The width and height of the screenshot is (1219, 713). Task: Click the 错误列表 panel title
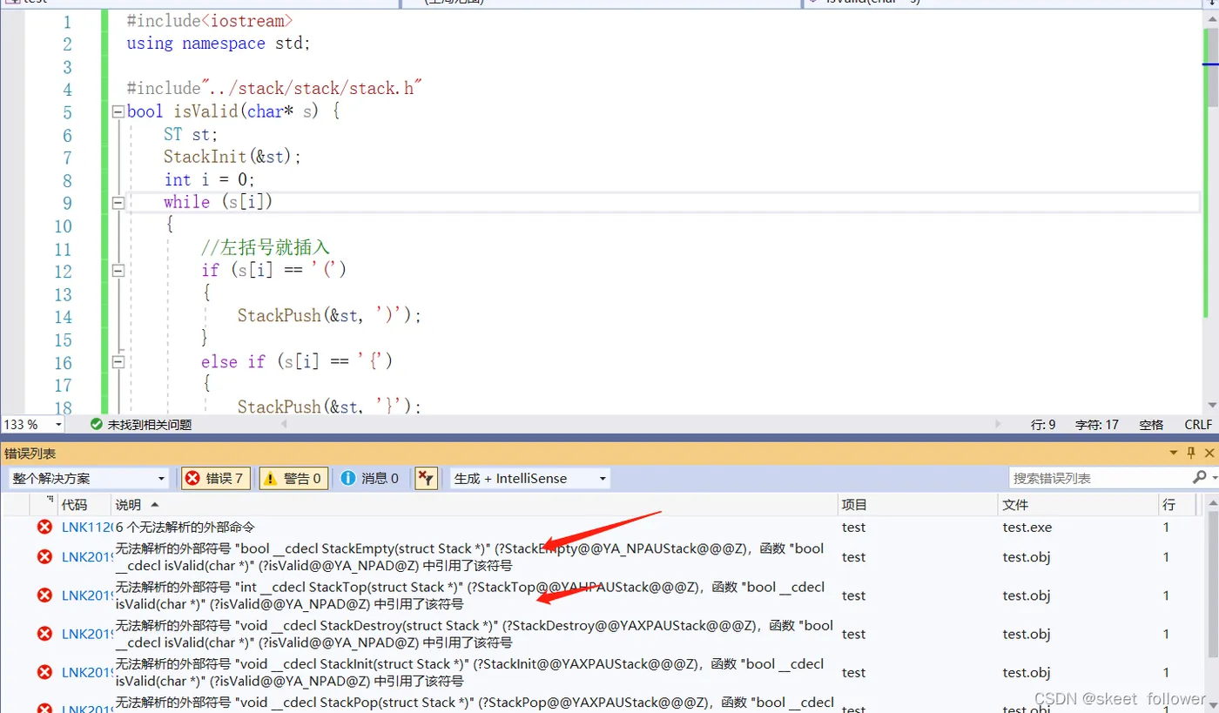30,454
